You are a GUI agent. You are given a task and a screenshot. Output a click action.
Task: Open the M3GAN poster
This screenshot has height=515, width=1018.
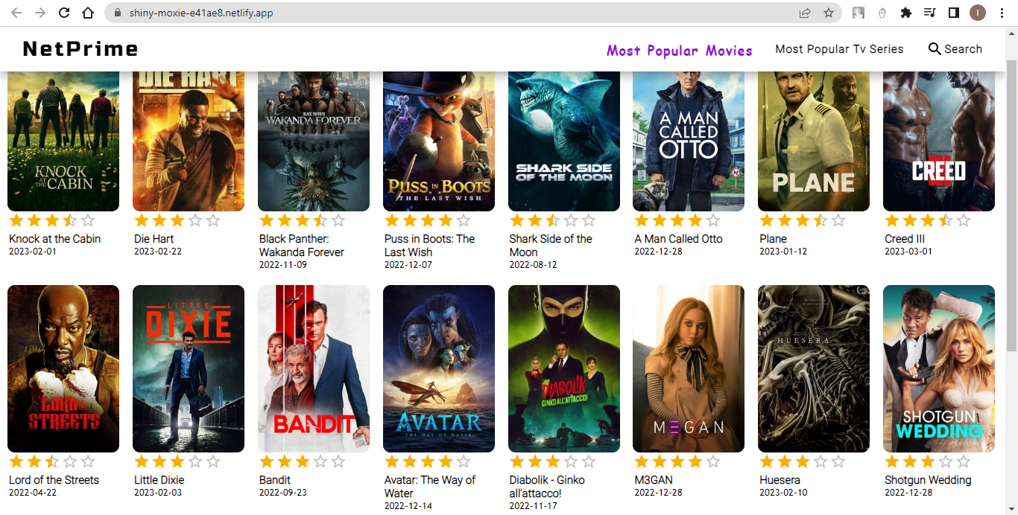(689, 368)
